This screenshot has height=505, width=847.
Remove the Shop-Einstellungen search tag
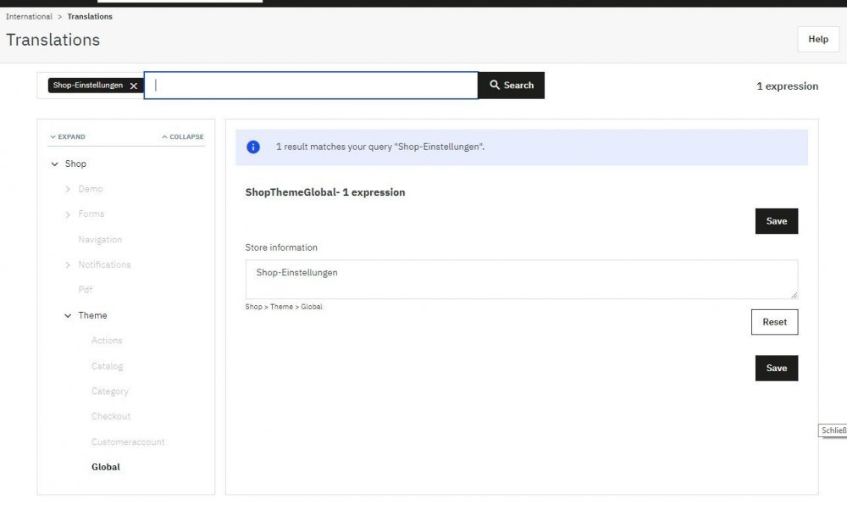tap(134, 86)
